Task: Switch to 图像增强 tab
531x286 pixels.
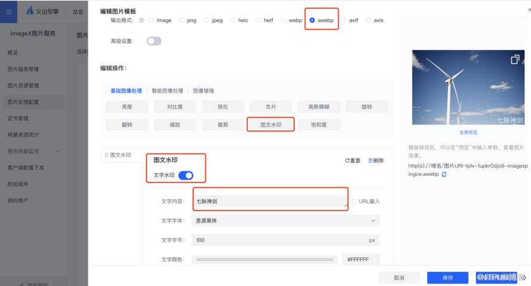Action: click(203, 91)
